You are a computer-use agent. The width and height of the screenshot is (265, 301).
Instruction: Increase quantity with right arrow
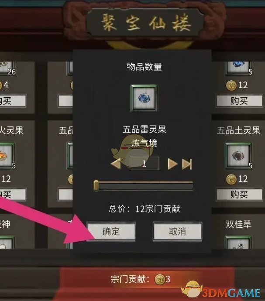tap(172, 164)
